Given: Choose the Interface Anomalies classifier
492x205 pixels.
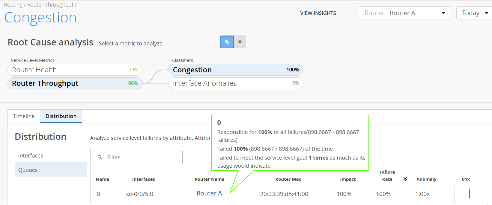Looking at the screenshot, I should 236,83.
